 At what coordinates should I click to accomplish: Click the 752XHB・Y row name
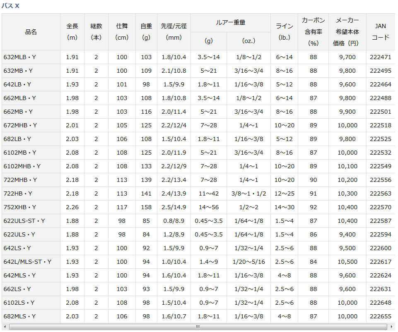(x=20, y=207)
